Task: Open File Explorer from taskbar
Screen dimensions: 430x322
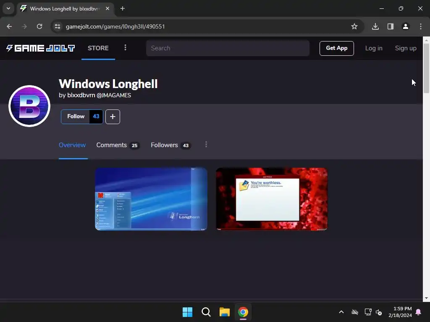Action: pyautogui.click(x=225, y=312)
